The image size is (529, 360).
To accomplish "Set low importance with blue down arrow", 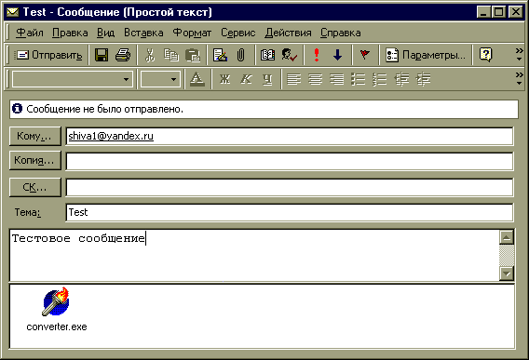I will click(x=338, y=55).
